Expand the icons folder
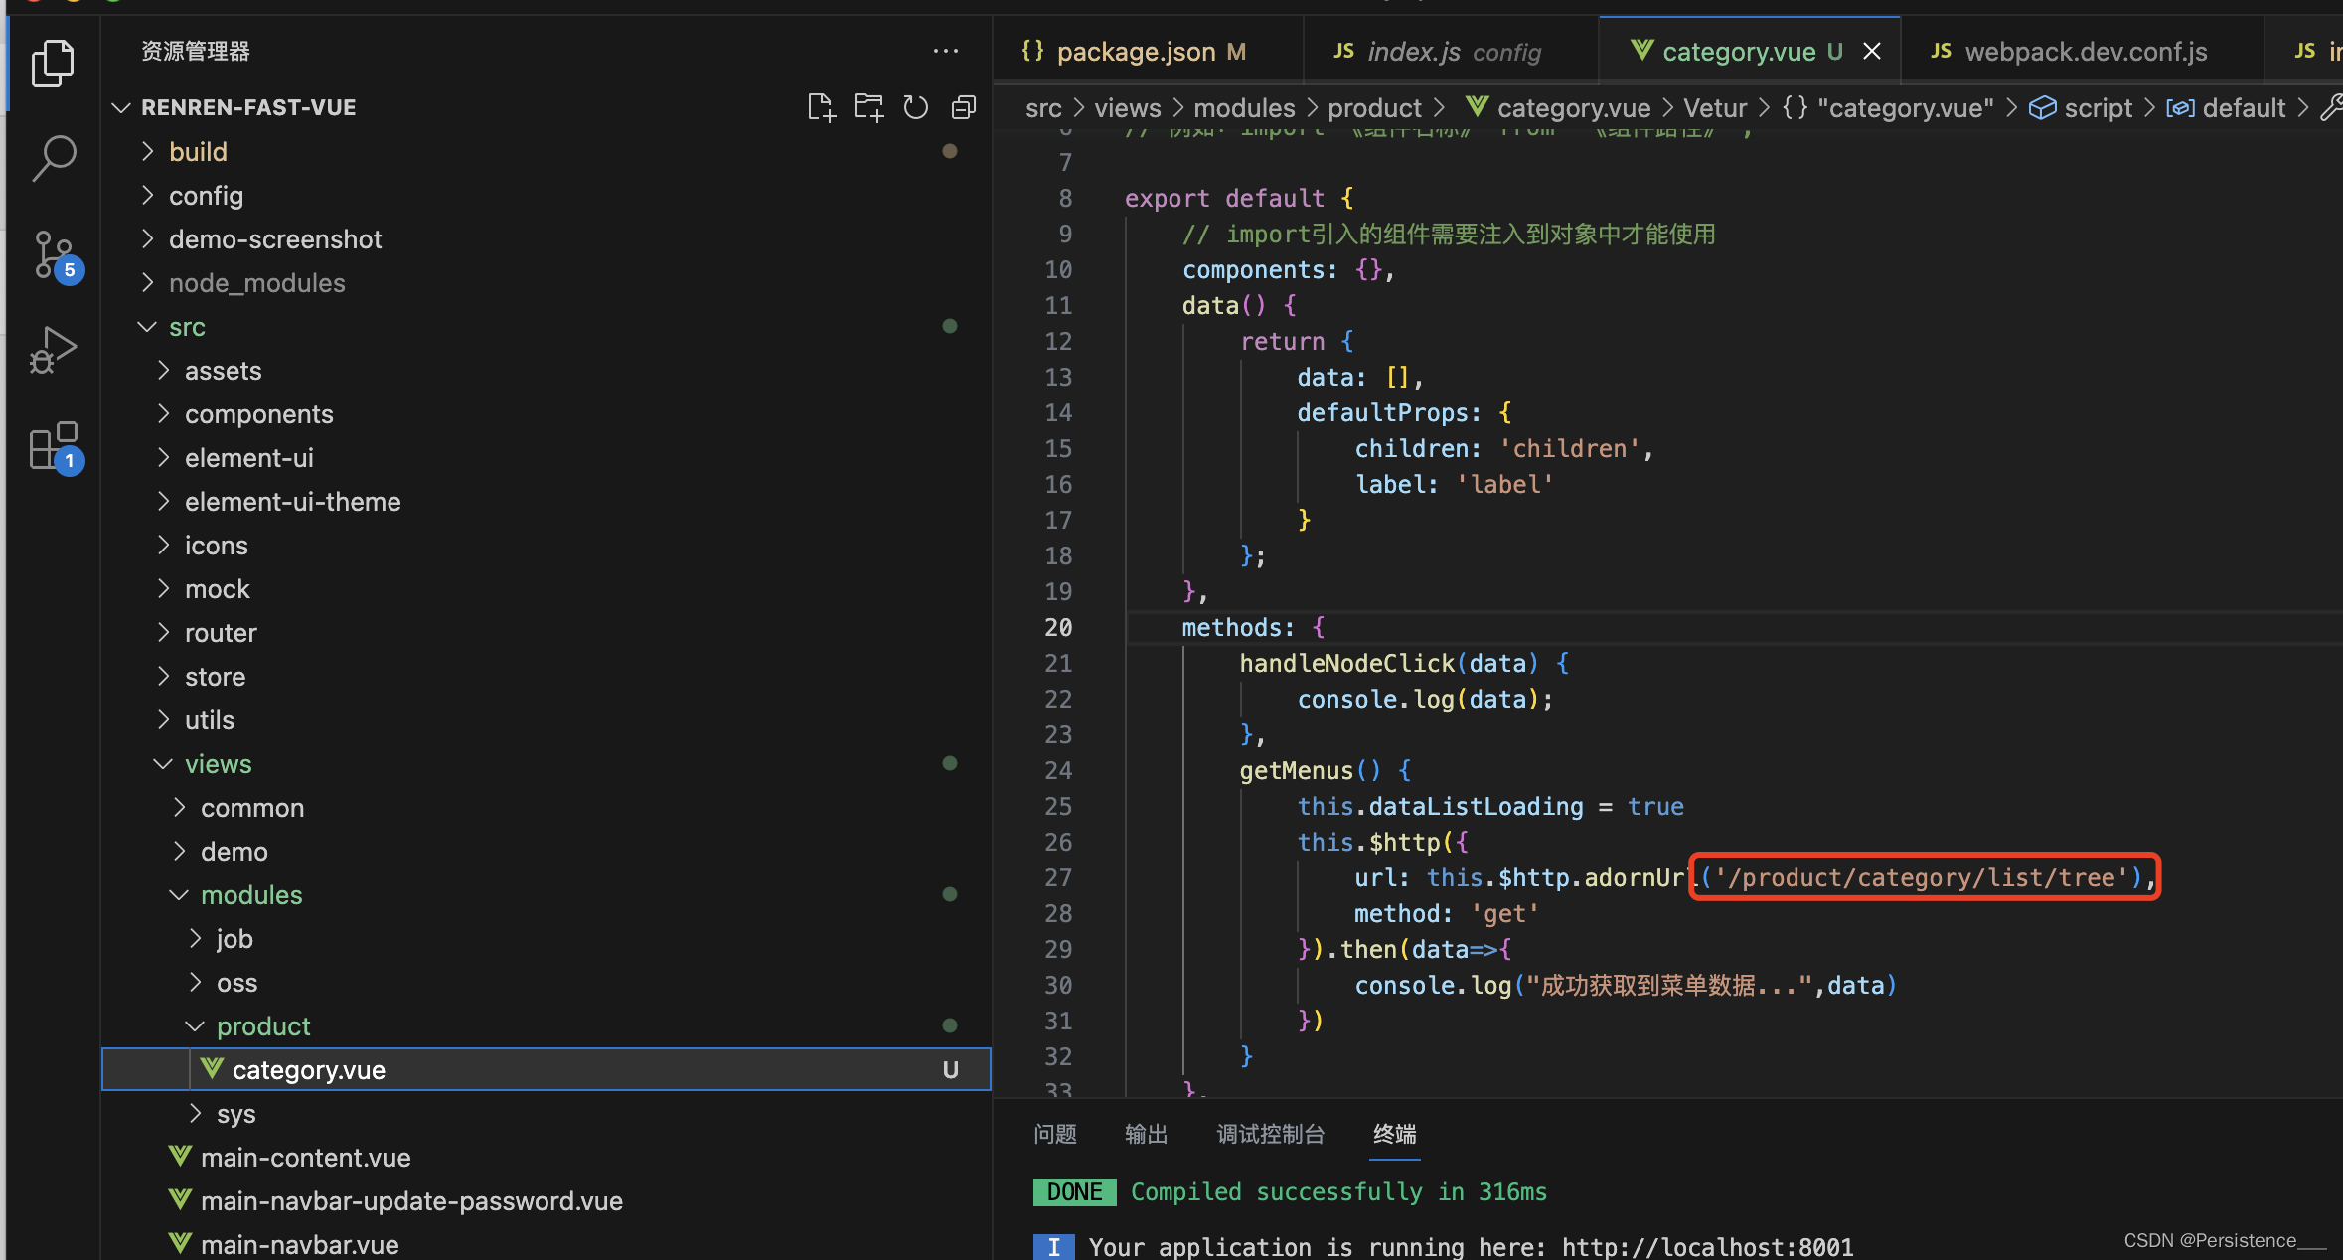Screen dimensions: 2343x1260 tap(546, 545)
